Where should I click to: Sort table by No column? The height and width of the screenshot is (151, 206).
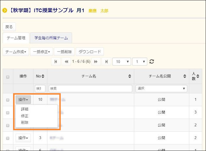point(43,76)
